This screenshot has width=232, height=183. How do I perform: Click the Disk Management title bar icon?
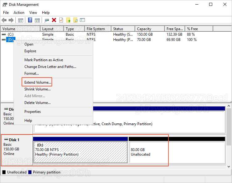coord(5,5)
